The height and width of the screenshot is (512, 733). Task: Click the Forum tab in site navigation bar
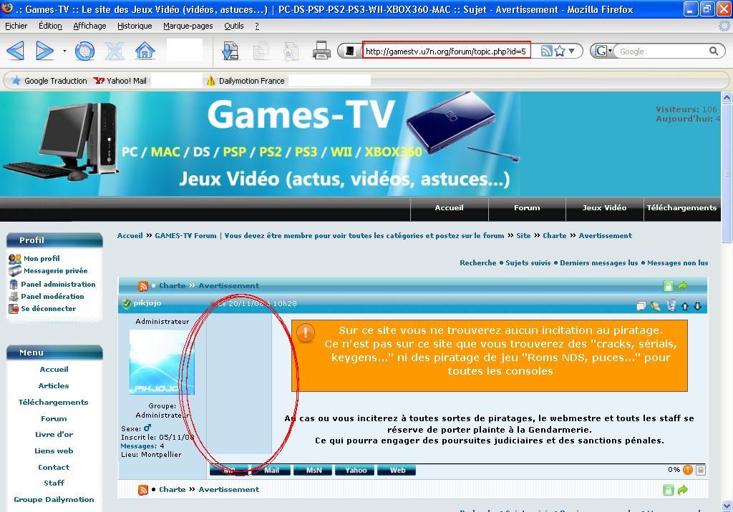coord(527,208)
